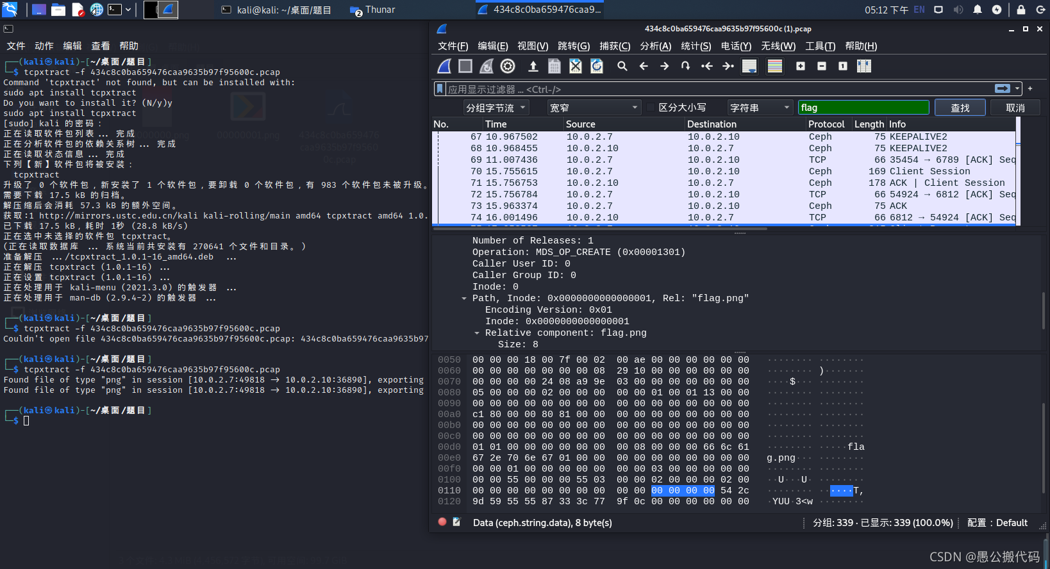
Task: Zoom in the main window text
Action: tap(801, 66)
